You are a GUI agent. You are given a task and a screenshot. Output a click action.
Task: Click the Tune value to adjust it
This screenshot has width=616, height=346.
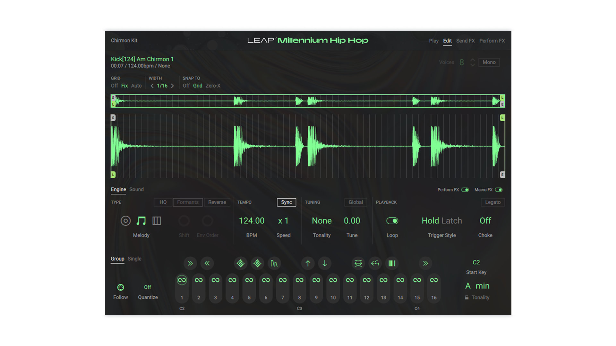pyautogui.click(x=352, y=221)
